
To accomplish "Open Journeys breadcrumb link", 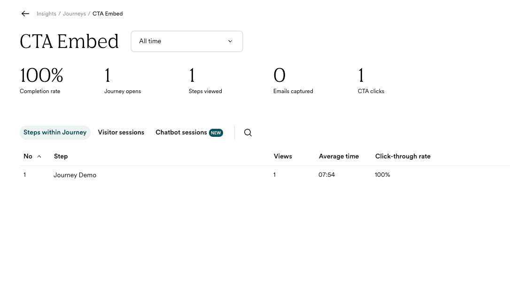I will click(x=74, y=14).
